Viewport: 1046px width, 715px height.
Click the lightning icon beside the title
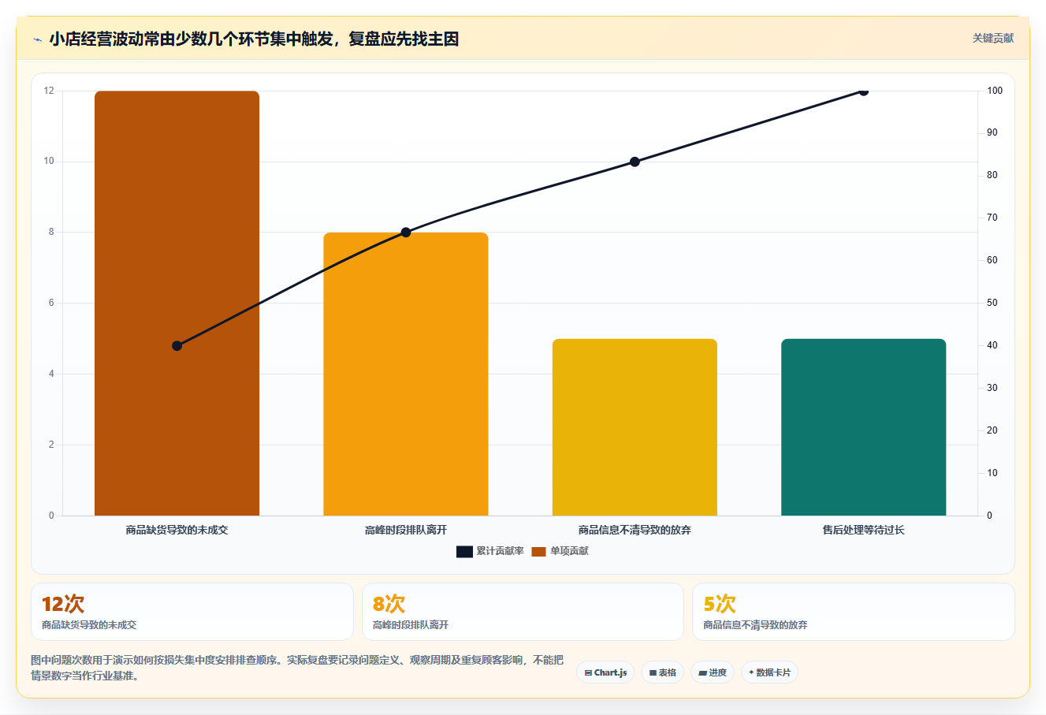(x=37, y=39)
